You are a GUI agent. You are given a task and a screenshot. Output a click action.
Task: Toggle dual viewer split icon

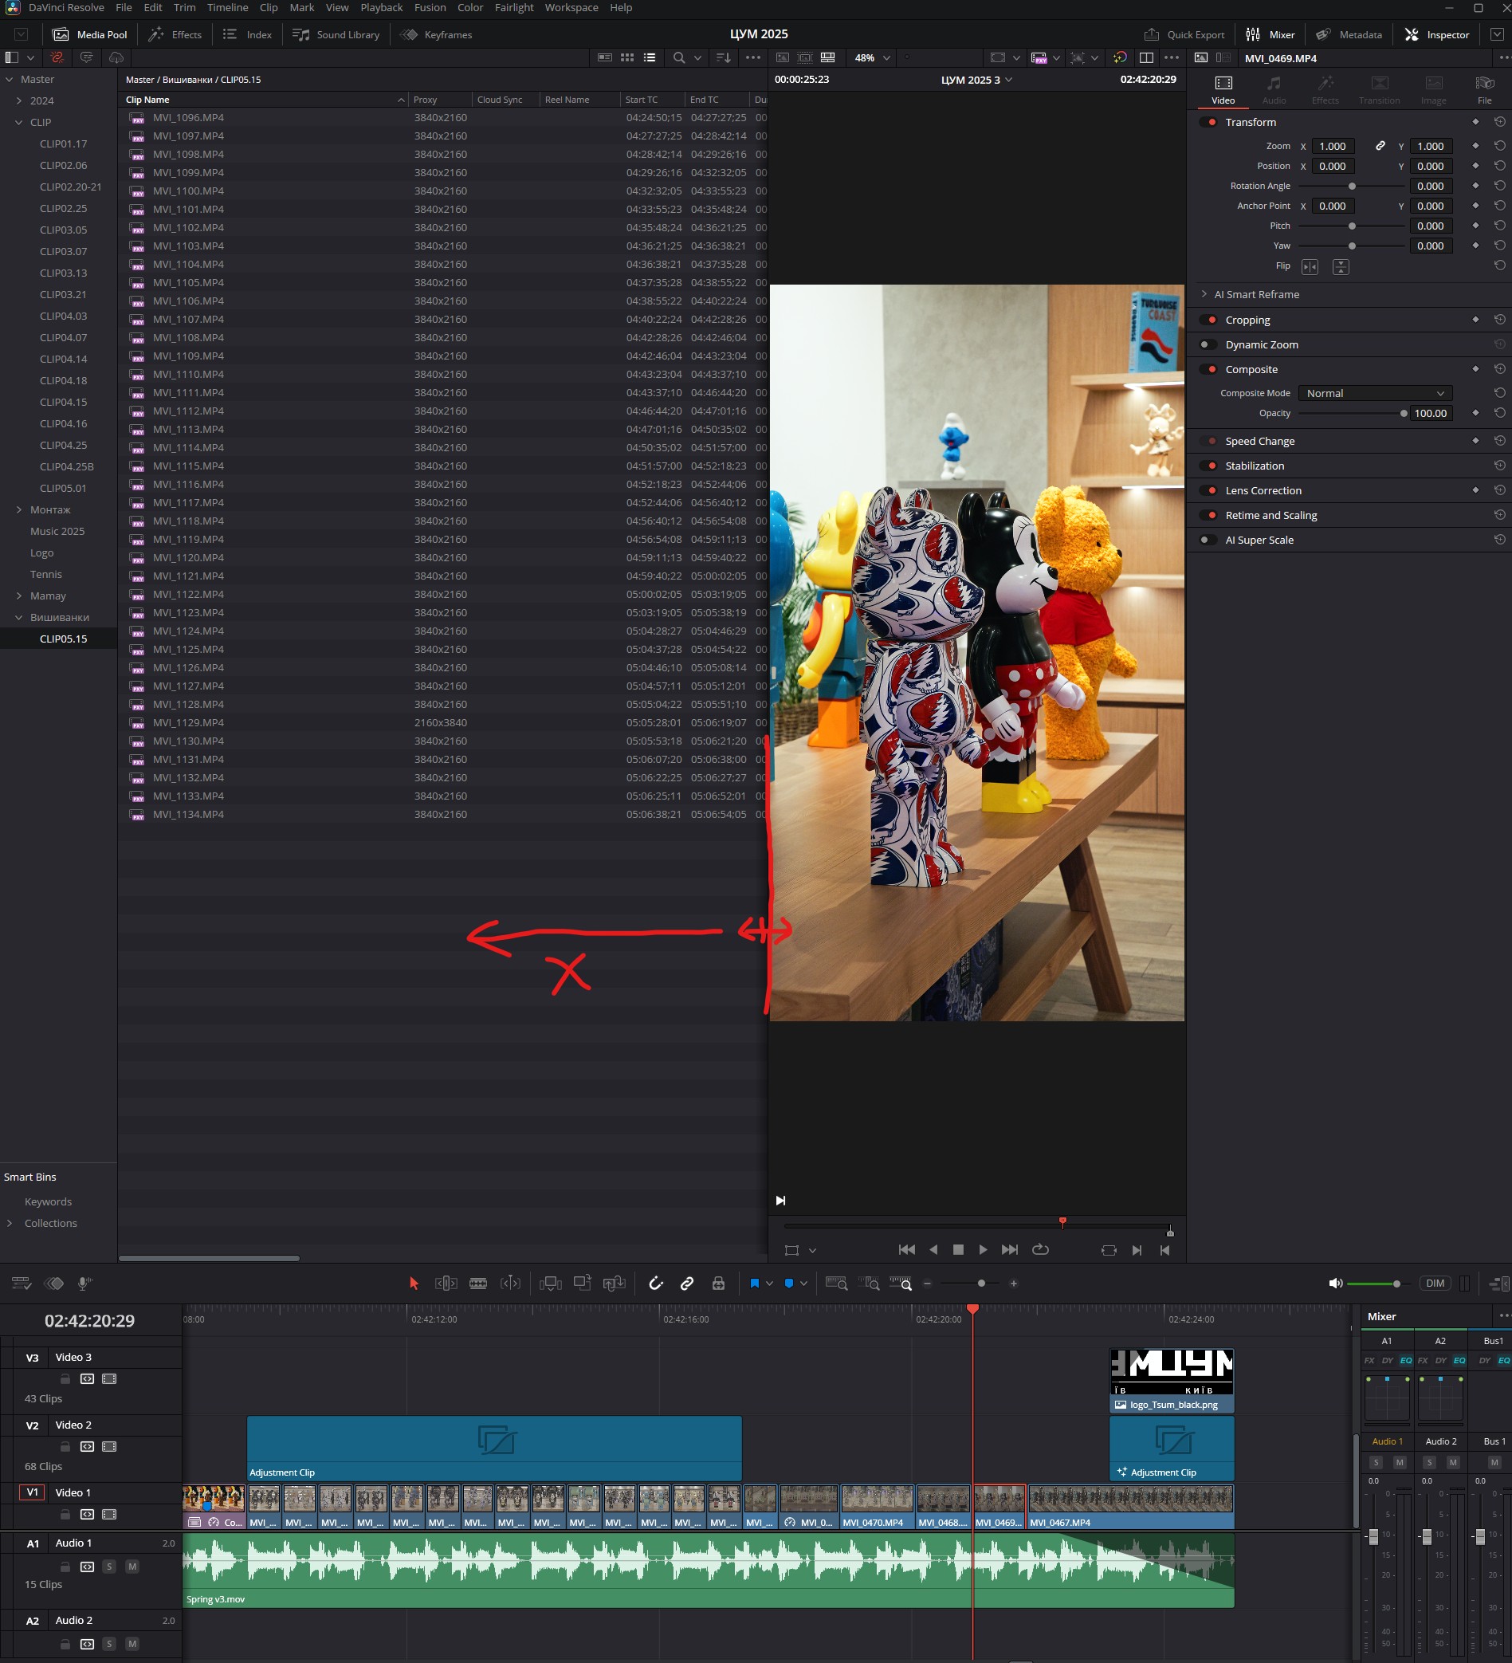coord(1145,57)
